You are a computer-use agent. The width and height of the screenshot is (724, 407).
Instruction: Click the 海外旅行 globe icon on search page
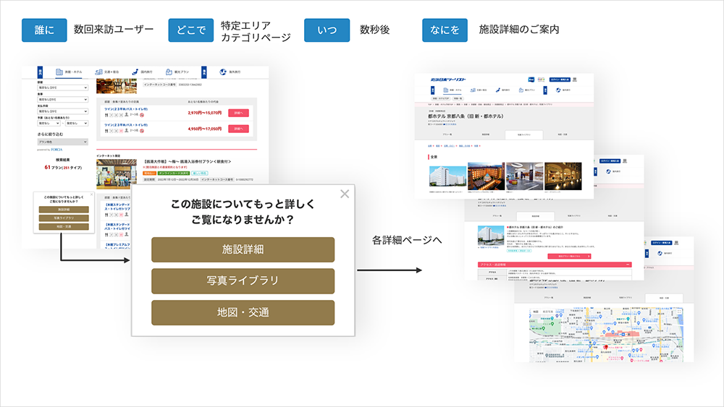pos(223,72)
